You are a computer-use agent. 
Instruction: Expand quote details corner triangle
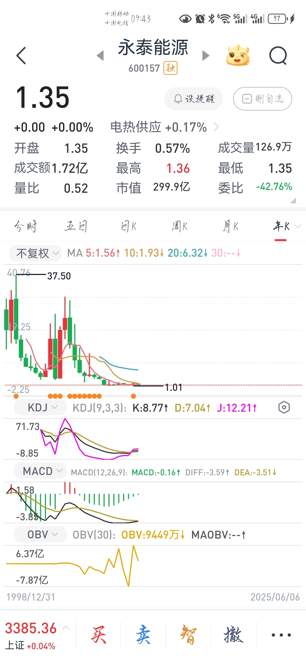(x=293, y=201)
